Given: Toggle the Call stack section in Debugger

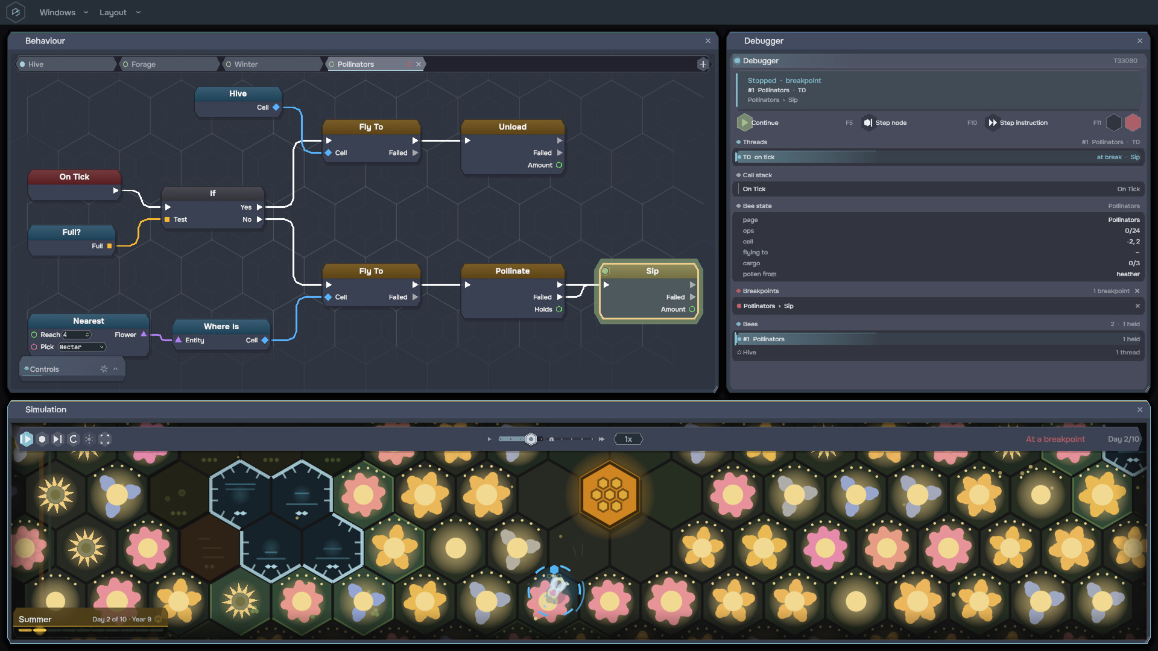Looking at the screenshot, I should tap(738, 175).
